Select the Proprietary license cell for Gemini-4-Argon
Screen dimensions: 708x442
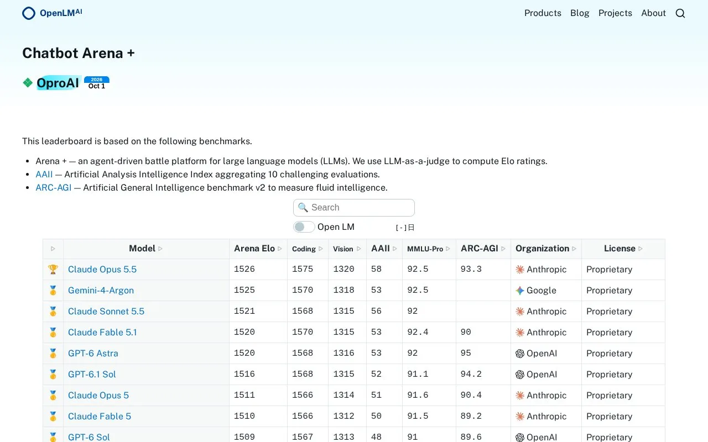623,291
